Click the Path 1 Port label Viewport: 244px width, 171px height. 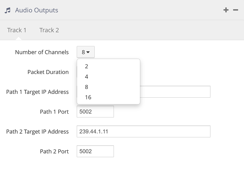tap(54, 112)
